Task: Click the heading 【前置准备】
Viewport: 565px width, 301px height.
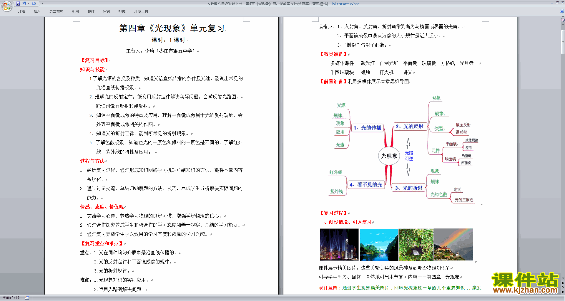Action: tap(333, 81)
